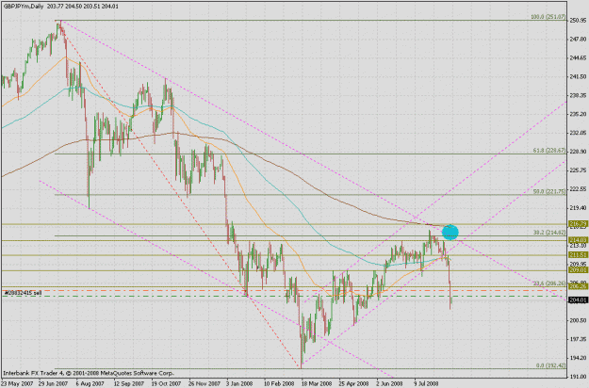Click the 222.55 price axis value
This screenshot has height=388, width=589.
[578, 189]
